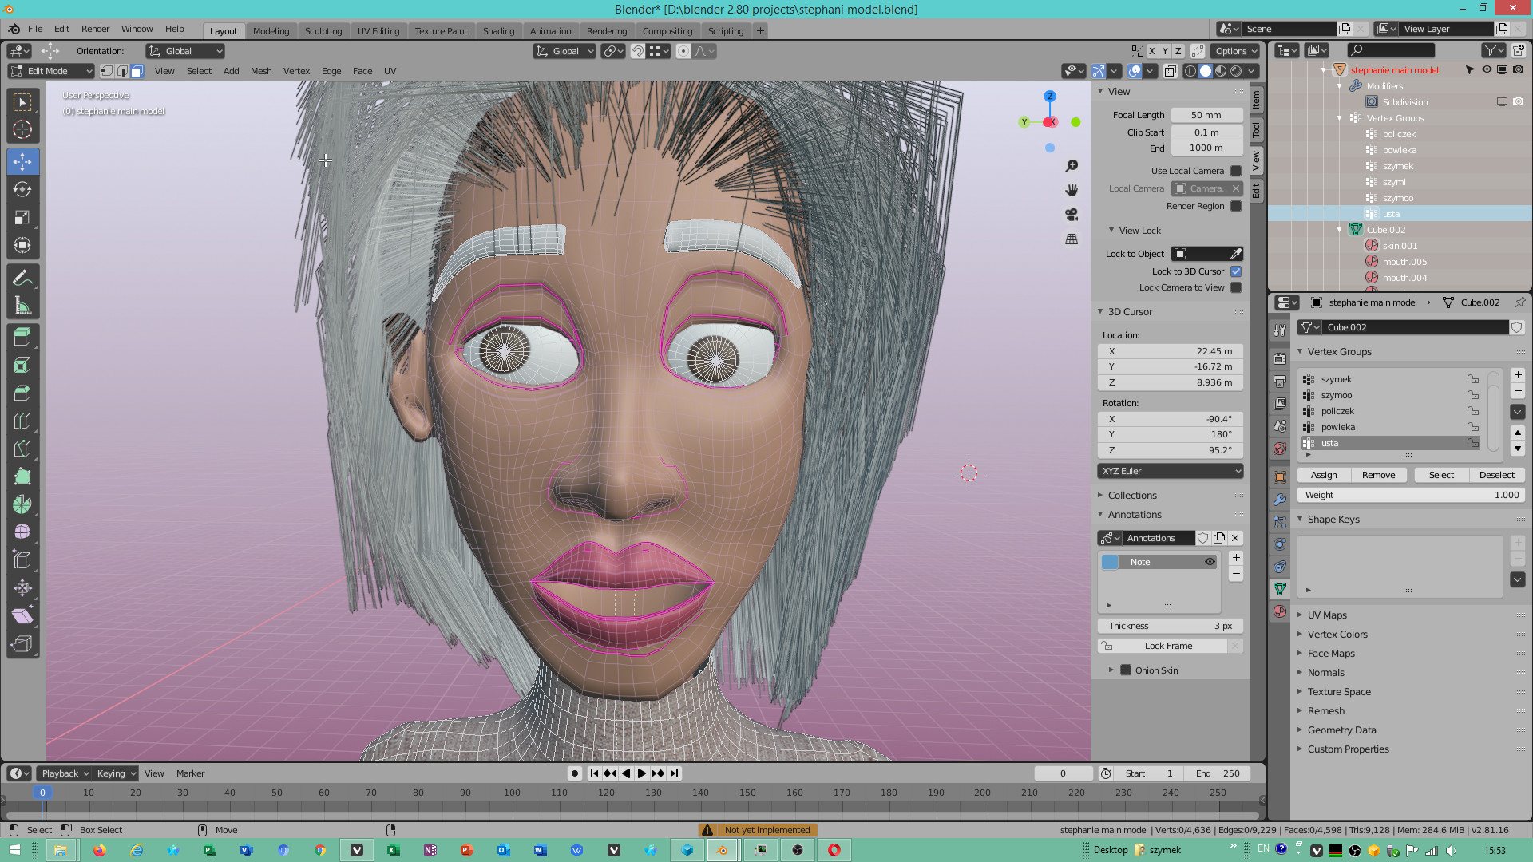Open the Material properties tab icon
Image resolution: width=1533 pixels, height=862 pixels.
[1280, 611]
